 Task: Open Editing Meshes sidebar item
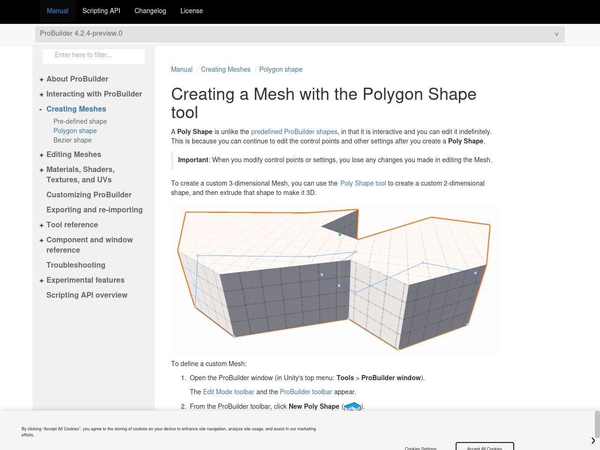[74, 154]
